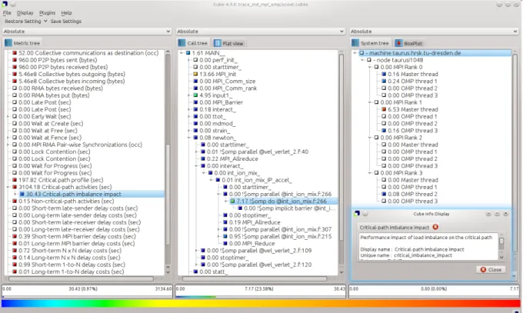Screen dimensions: 523x313
Task: Select the System tree tab
Action: pos(371,43)
